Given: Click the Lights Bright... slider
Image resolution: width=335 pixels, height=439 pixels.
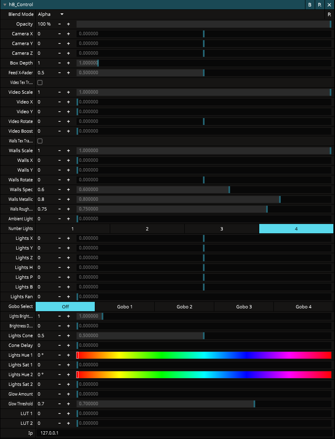Looking at the screenshot, I should 204,316.
